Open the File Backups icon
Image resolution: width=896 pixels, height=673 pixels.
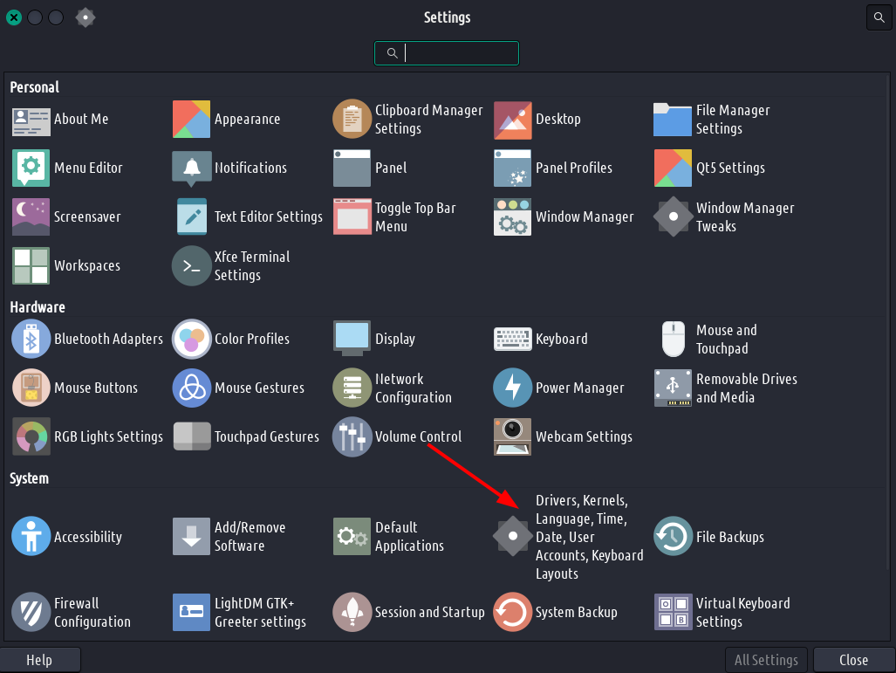[x=673, y=537]
